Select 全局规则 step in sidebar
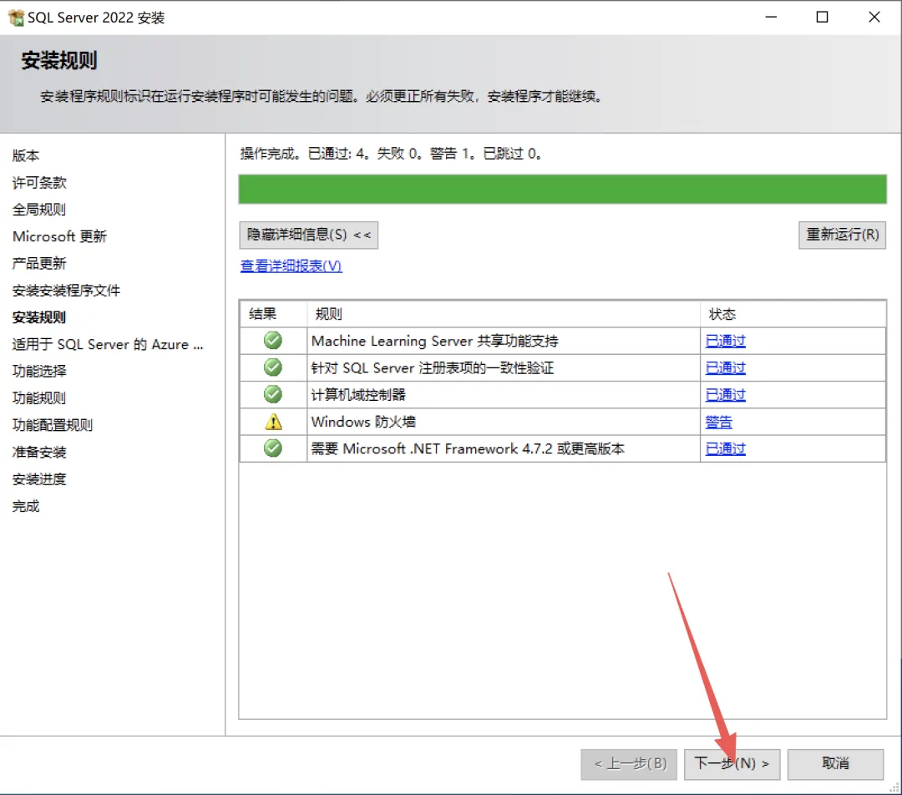This screenshot has width=902, height=795. (39, 210)
